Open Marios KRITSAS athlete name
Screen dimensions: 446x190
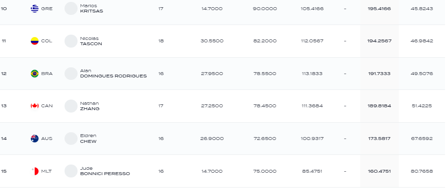pos(92,9)
